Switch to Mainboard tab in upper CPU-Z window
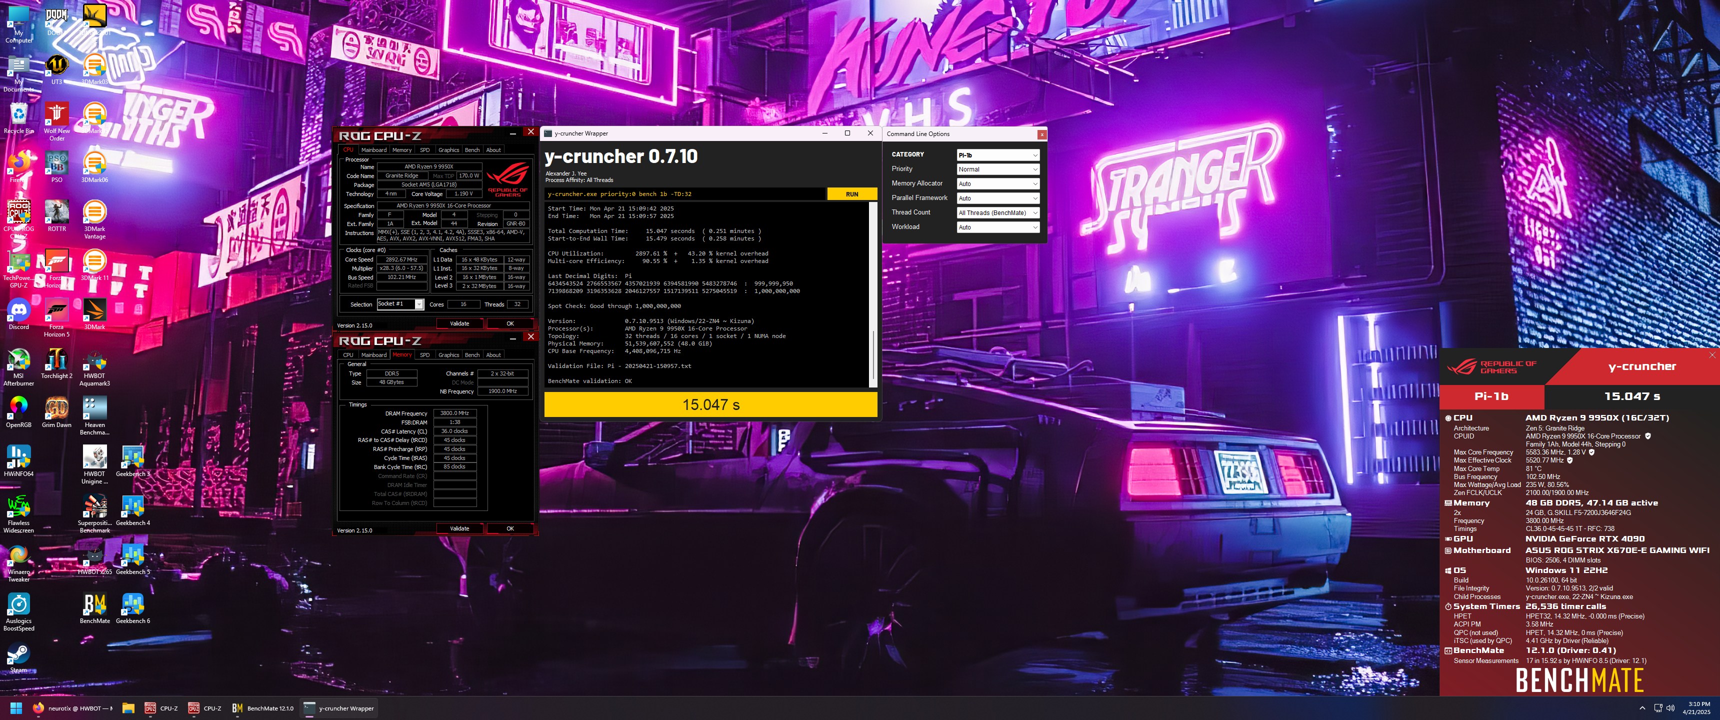1720x720 pixels. coord(374,150)
